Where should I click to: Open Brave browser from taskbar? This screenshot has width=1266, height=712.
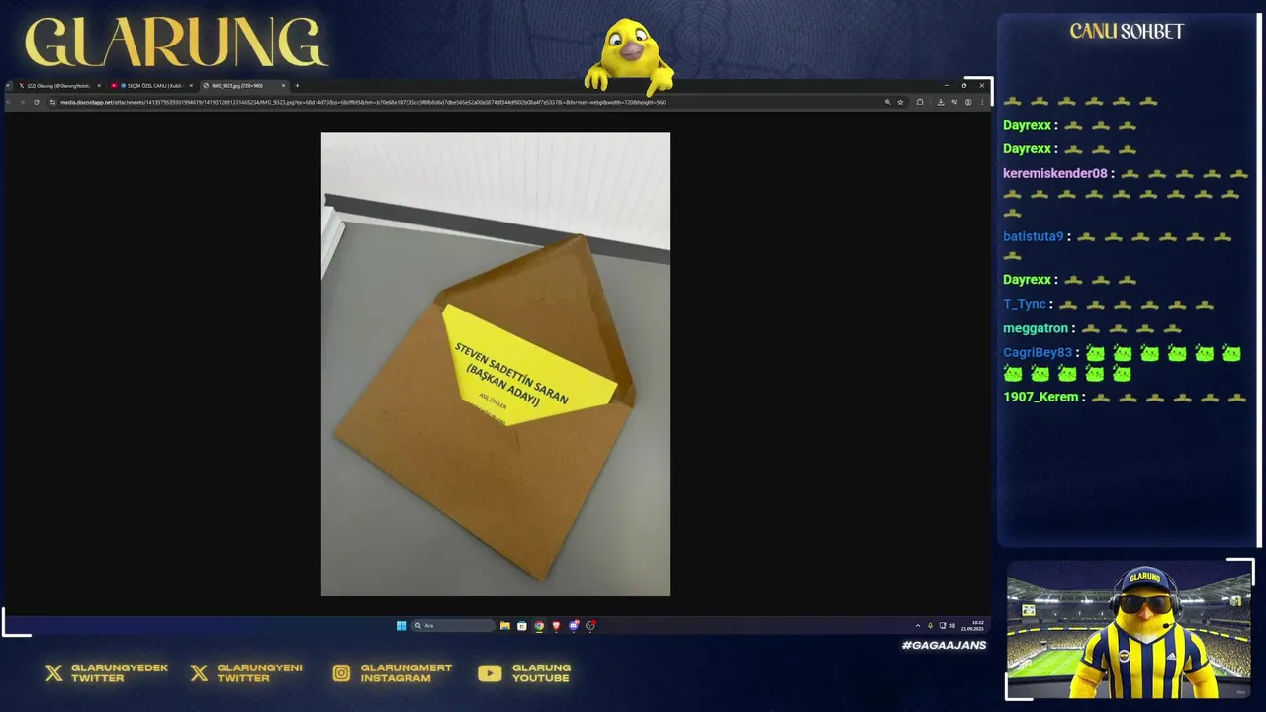[556, 625]
